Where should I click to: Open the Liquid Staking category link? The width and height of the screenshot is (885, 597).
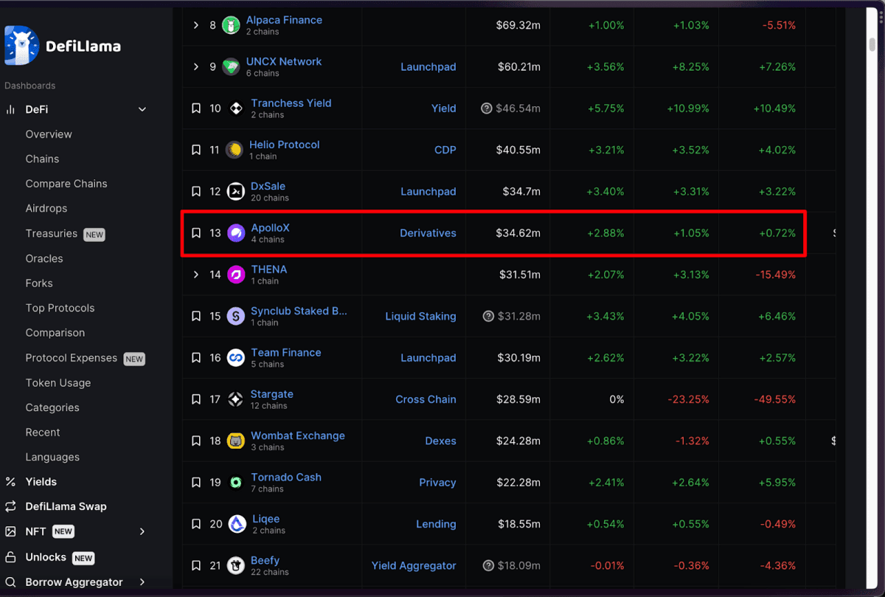coord(421,317)
